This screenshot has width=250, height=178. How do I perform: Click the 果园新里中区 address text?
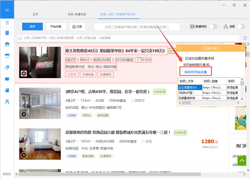point(75,67)
